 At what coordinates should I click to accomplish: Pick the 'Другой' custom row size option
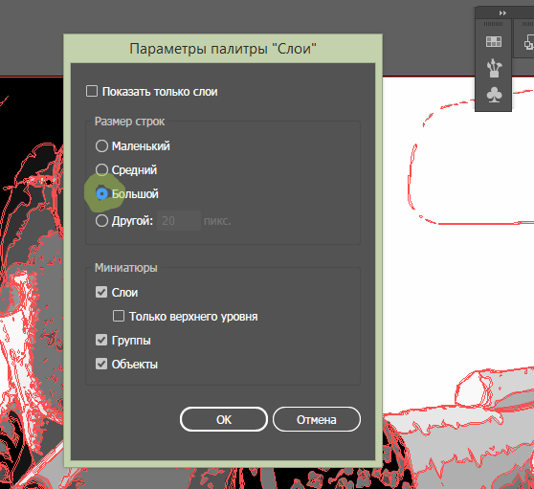(x=101, y=221)
